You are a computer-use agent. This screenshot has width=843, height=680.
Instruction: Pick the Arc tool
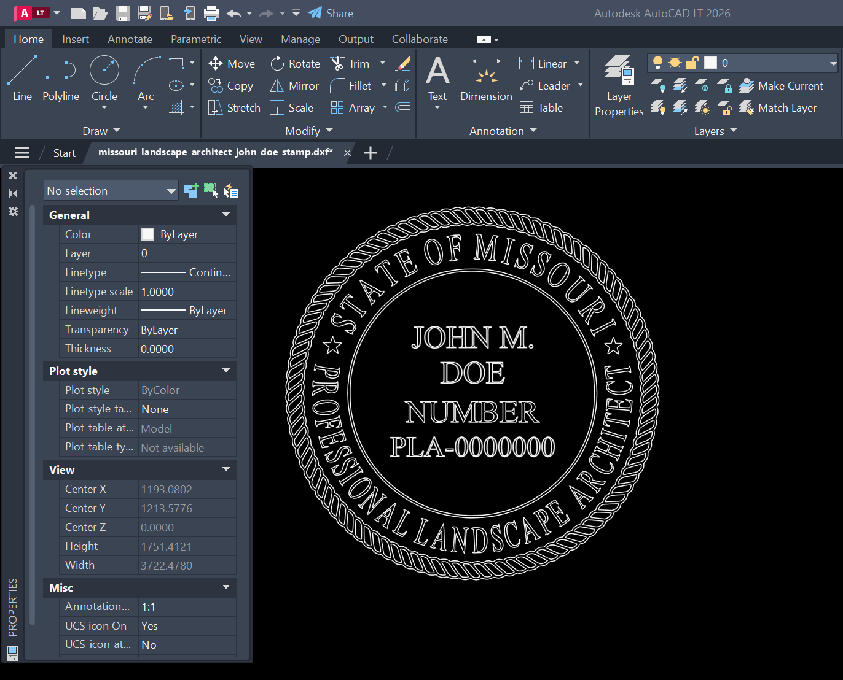point(146,79)
